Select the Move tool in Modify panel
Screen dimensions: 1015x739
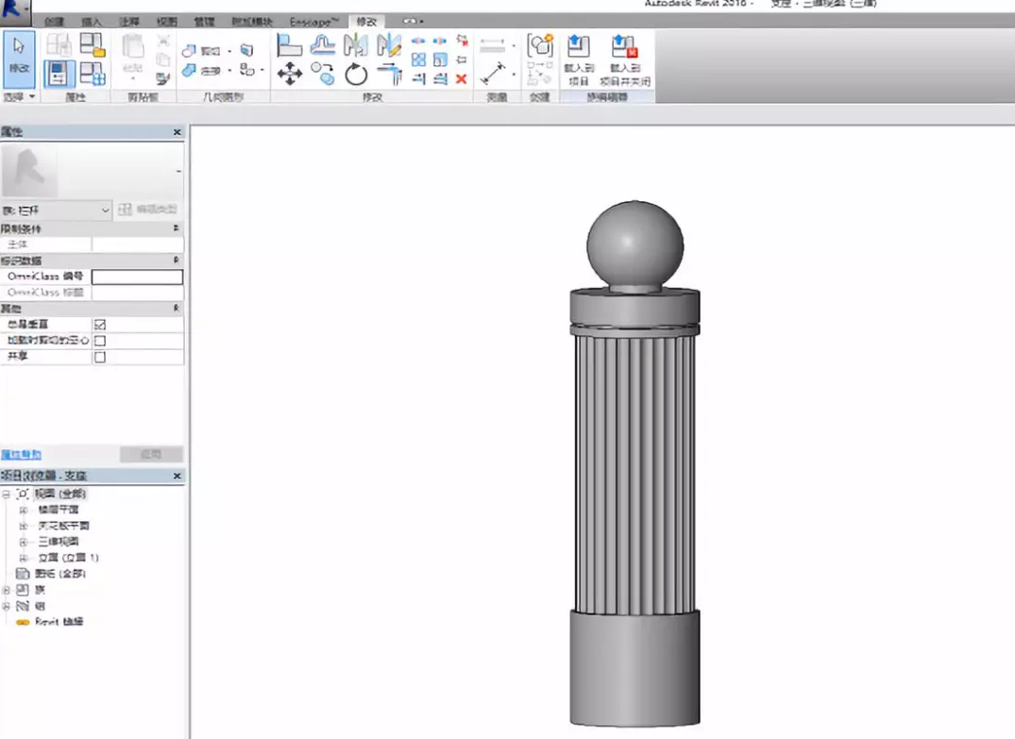pyautogui.click(x=290, y=74)
